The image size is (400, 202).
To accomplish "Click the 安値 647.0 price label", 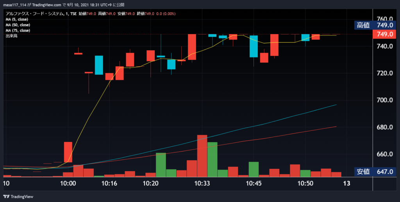I will 375,172.
